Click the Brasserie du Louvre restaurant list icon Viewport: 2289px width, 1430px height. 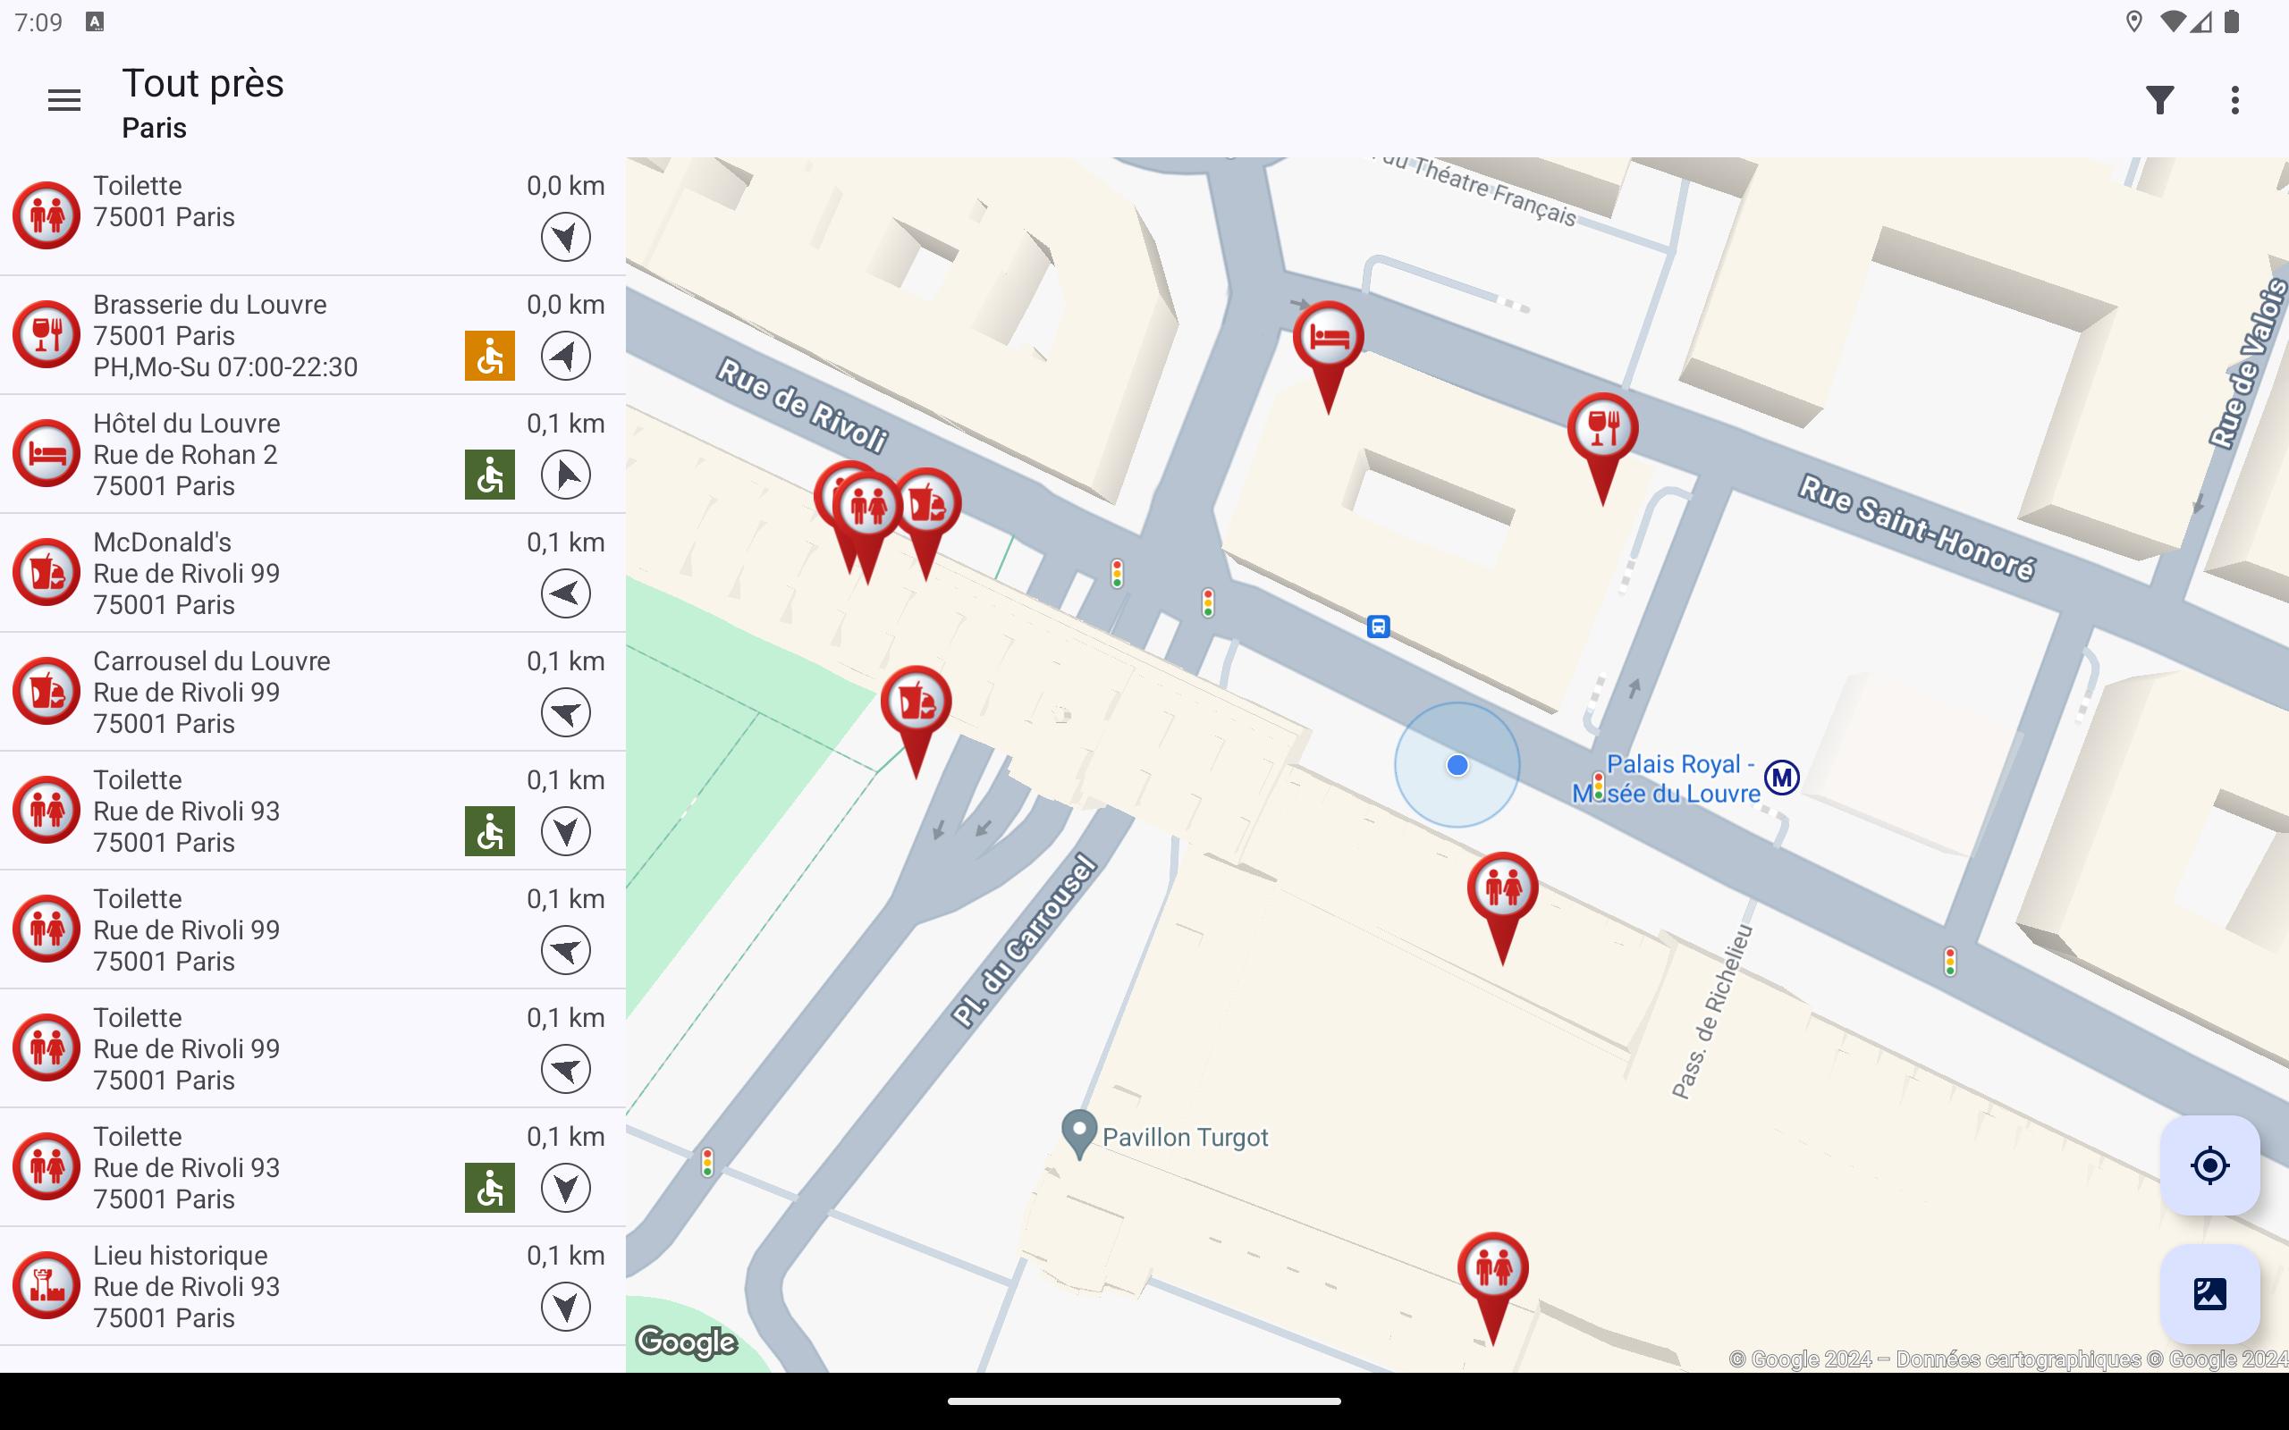(46, 334)
